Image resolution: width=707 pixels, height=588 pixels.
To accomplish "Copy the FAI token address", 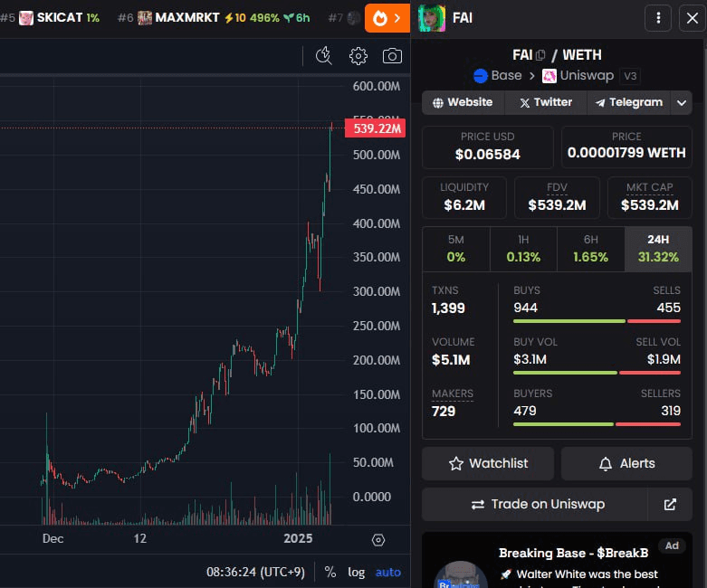I will point(541,55).
